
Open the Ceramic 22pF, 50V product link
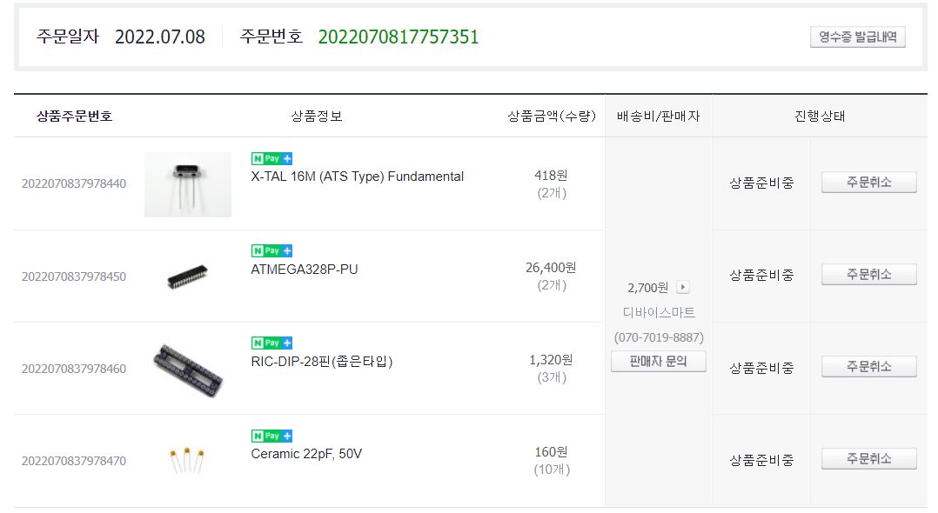(305, 454)
